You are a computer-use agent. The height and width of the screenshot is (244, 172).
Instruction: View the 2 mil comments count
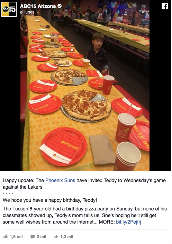(42, 237)
